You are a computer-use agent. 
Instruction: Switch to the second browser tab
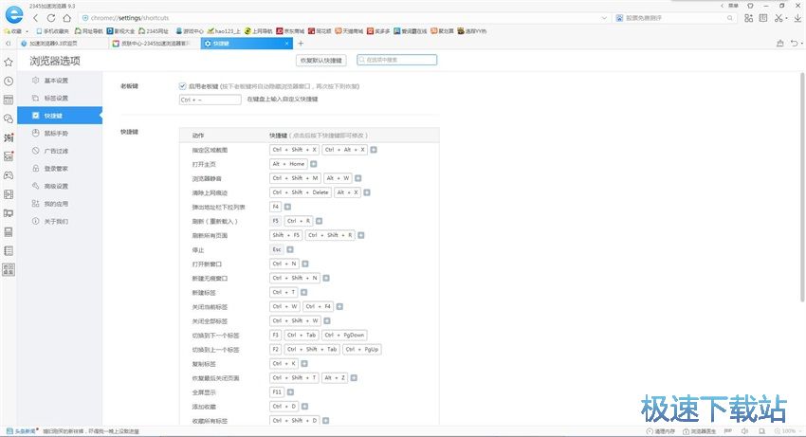[x=155, y=44]
